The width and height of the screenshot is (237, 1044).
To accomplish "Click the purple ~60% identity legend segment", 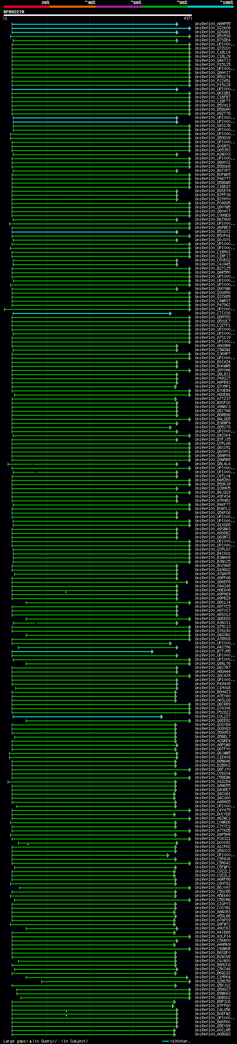I will 118,7.
